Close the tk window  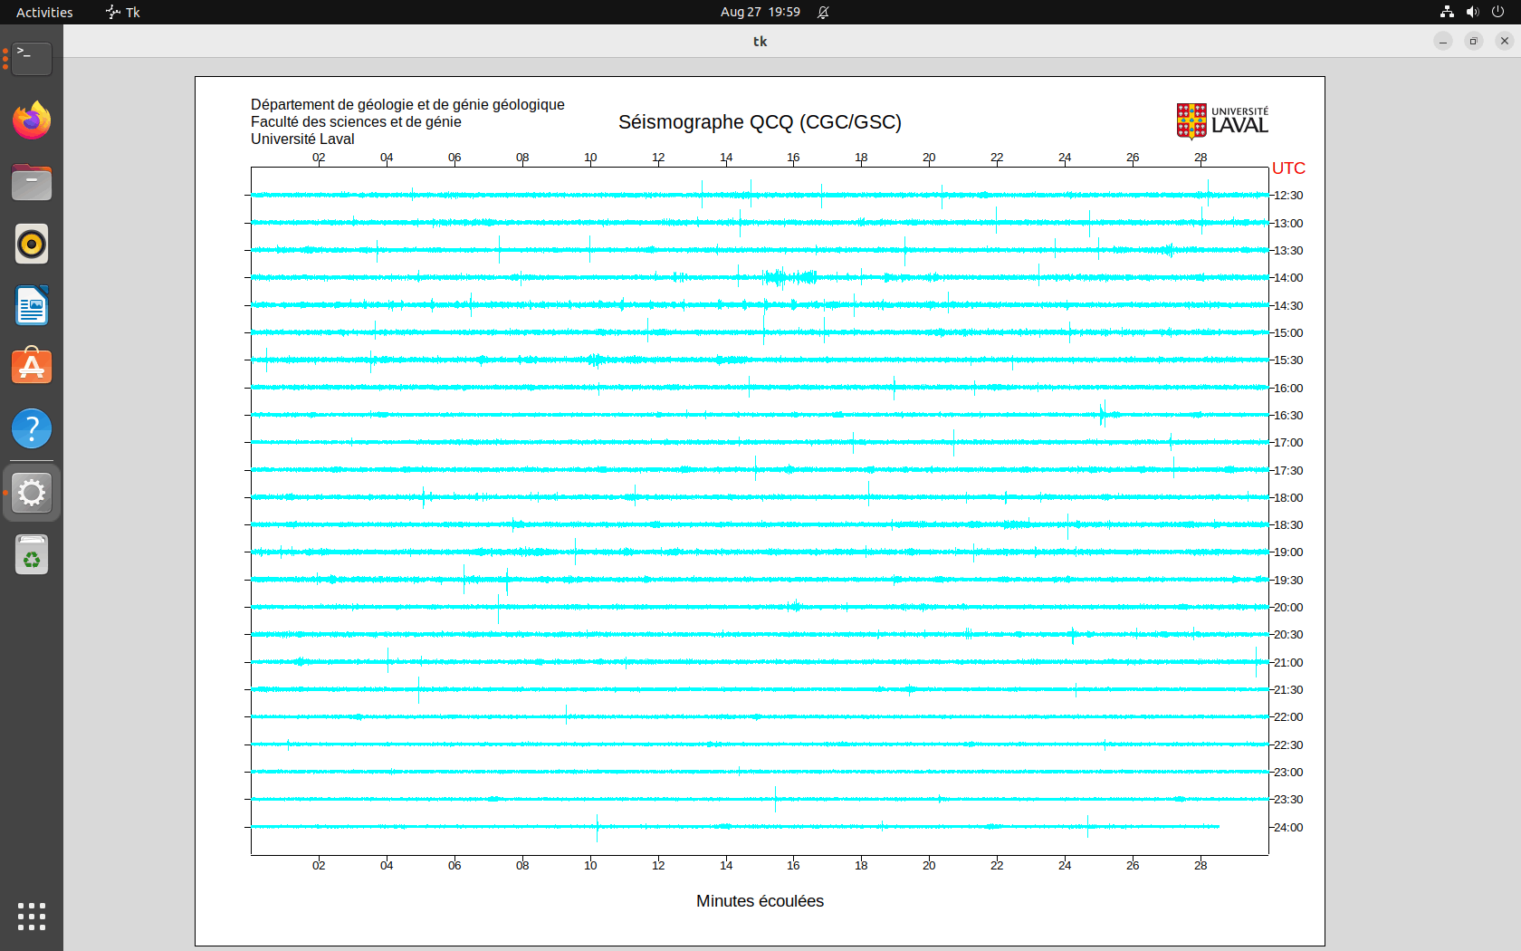click(x=1505, y=41)
